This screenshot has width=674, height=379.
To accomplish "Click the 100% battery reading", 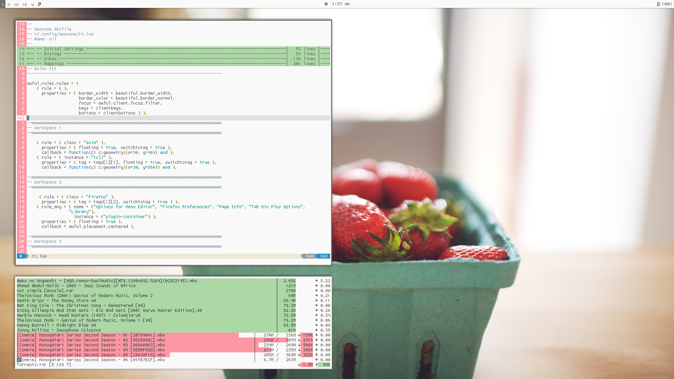I will 667,4.
